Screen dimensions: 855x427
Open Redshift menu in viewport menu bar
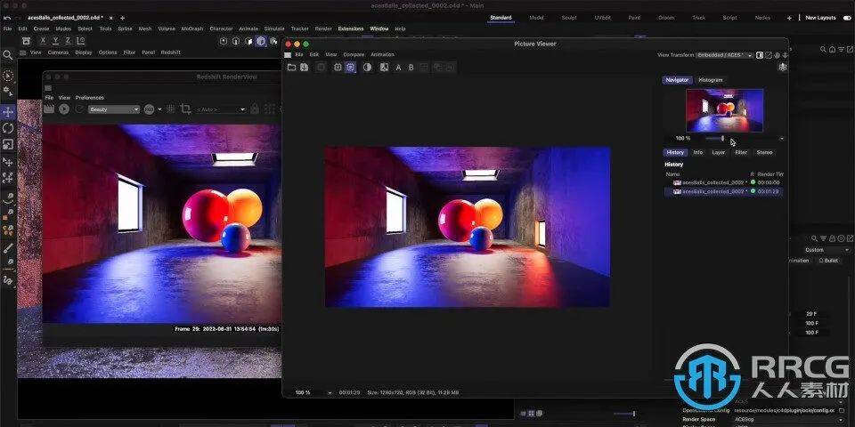click(171, 52)
